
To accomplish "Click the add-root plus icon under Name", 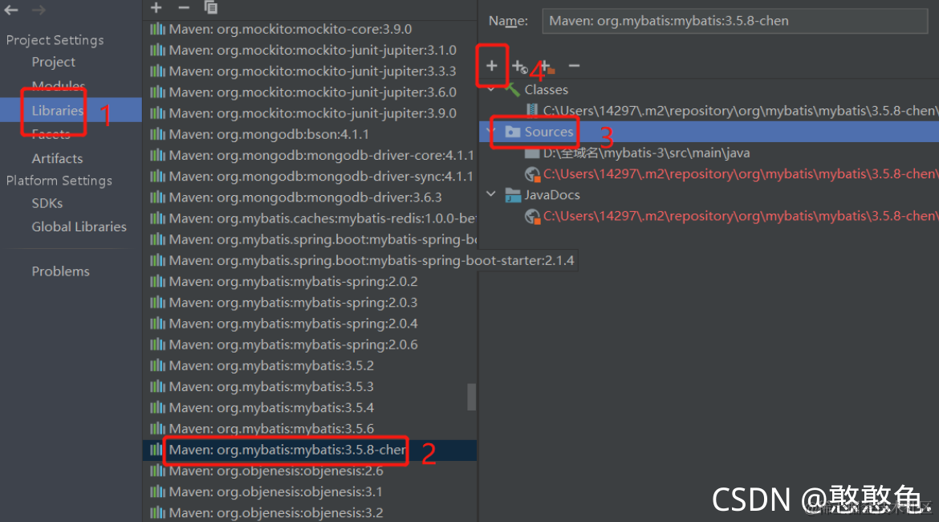I will coord(492,66).
